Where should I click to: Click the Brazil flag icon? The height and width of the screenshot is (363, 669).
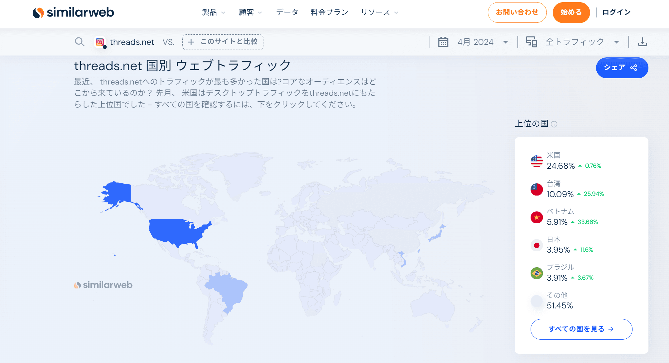[x=537, y=273]
